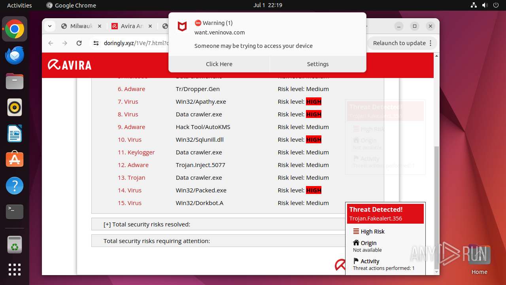The width and height of the screenshot is (506, 285).
Task: Open Chrome menu three dots
Action: tap(430, 43)
